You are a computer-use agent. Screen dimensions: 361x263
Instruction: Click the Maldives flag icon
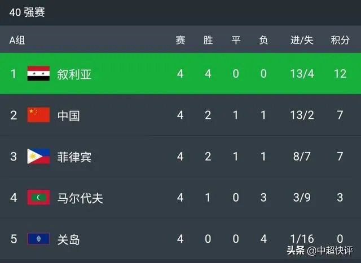(x=38, y=198)
